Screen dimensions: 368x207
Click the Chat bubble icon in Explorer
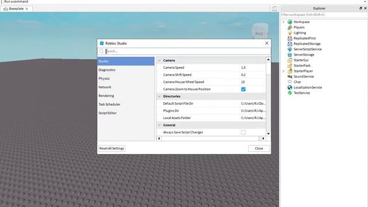click(290, 82)
